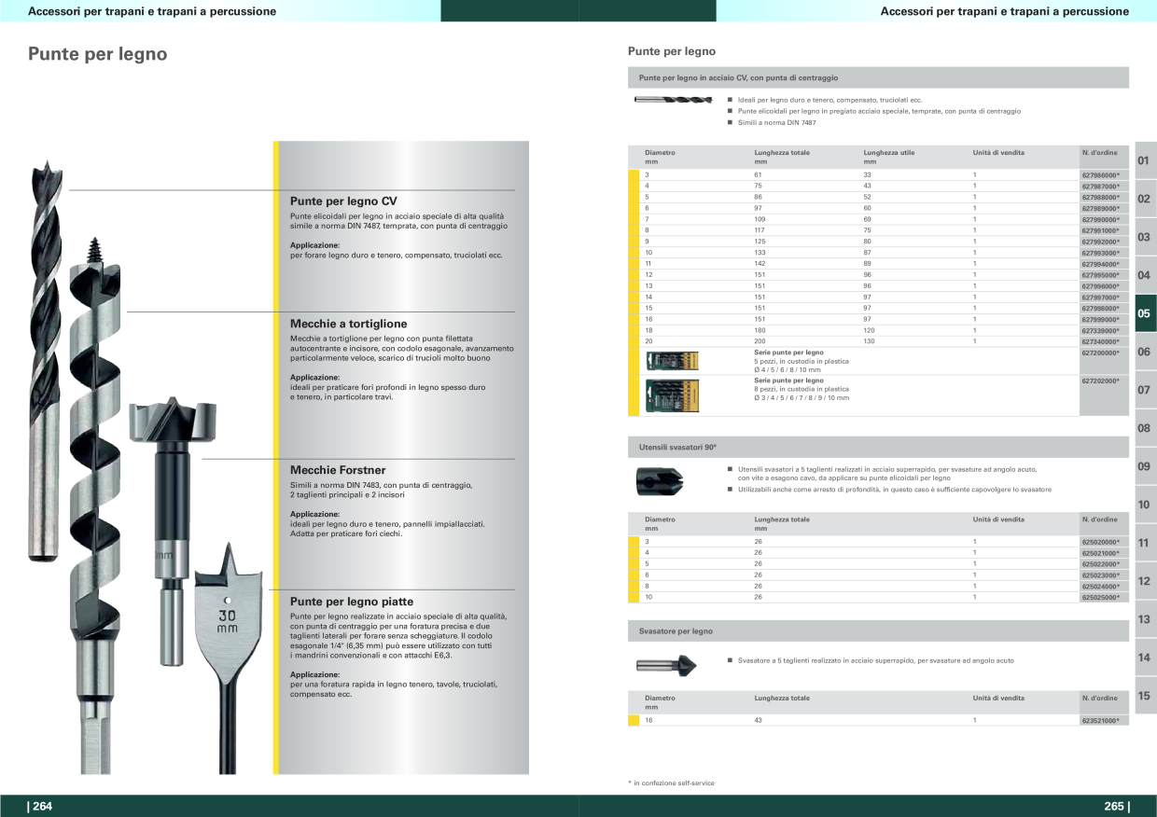Go to chapter tab 04
1157x817 pixels.
coord(1145,276)
